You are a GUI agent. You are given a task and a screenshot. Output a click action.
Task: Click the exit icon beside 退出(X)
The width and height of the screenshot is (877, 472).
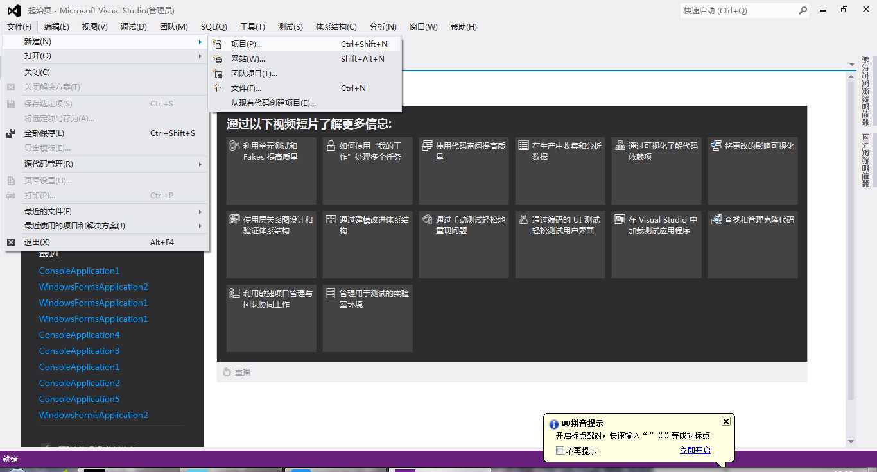pyautogui.click(x=11, y=242)
